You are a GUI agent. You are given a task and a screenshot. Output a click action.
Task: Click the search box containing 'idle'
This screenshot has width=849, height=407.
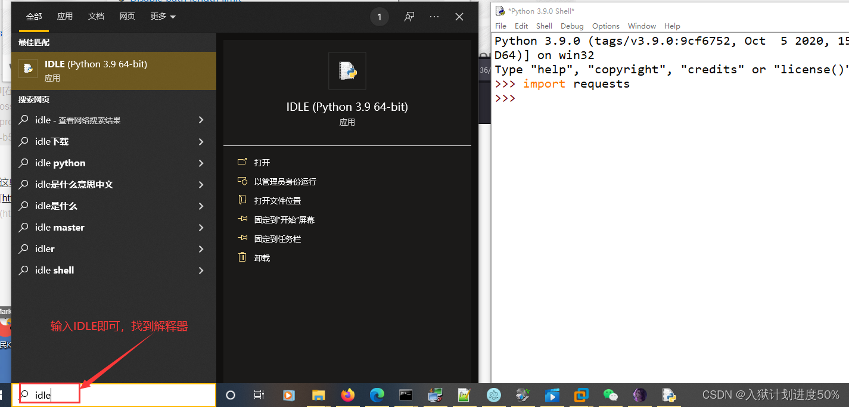pos(114,395)
